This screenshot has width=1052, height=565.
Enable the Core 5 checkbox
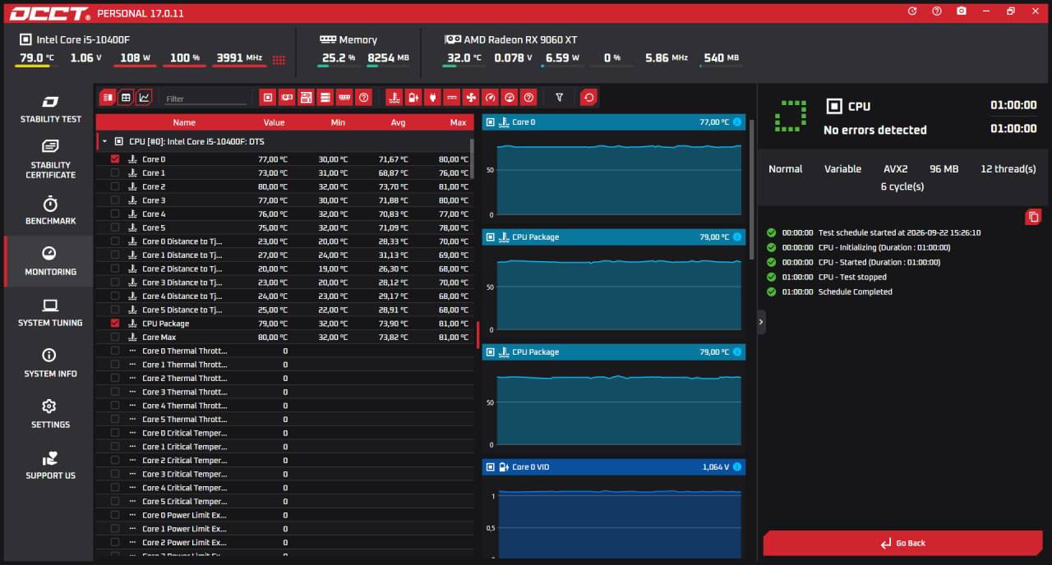pos(115,227)
